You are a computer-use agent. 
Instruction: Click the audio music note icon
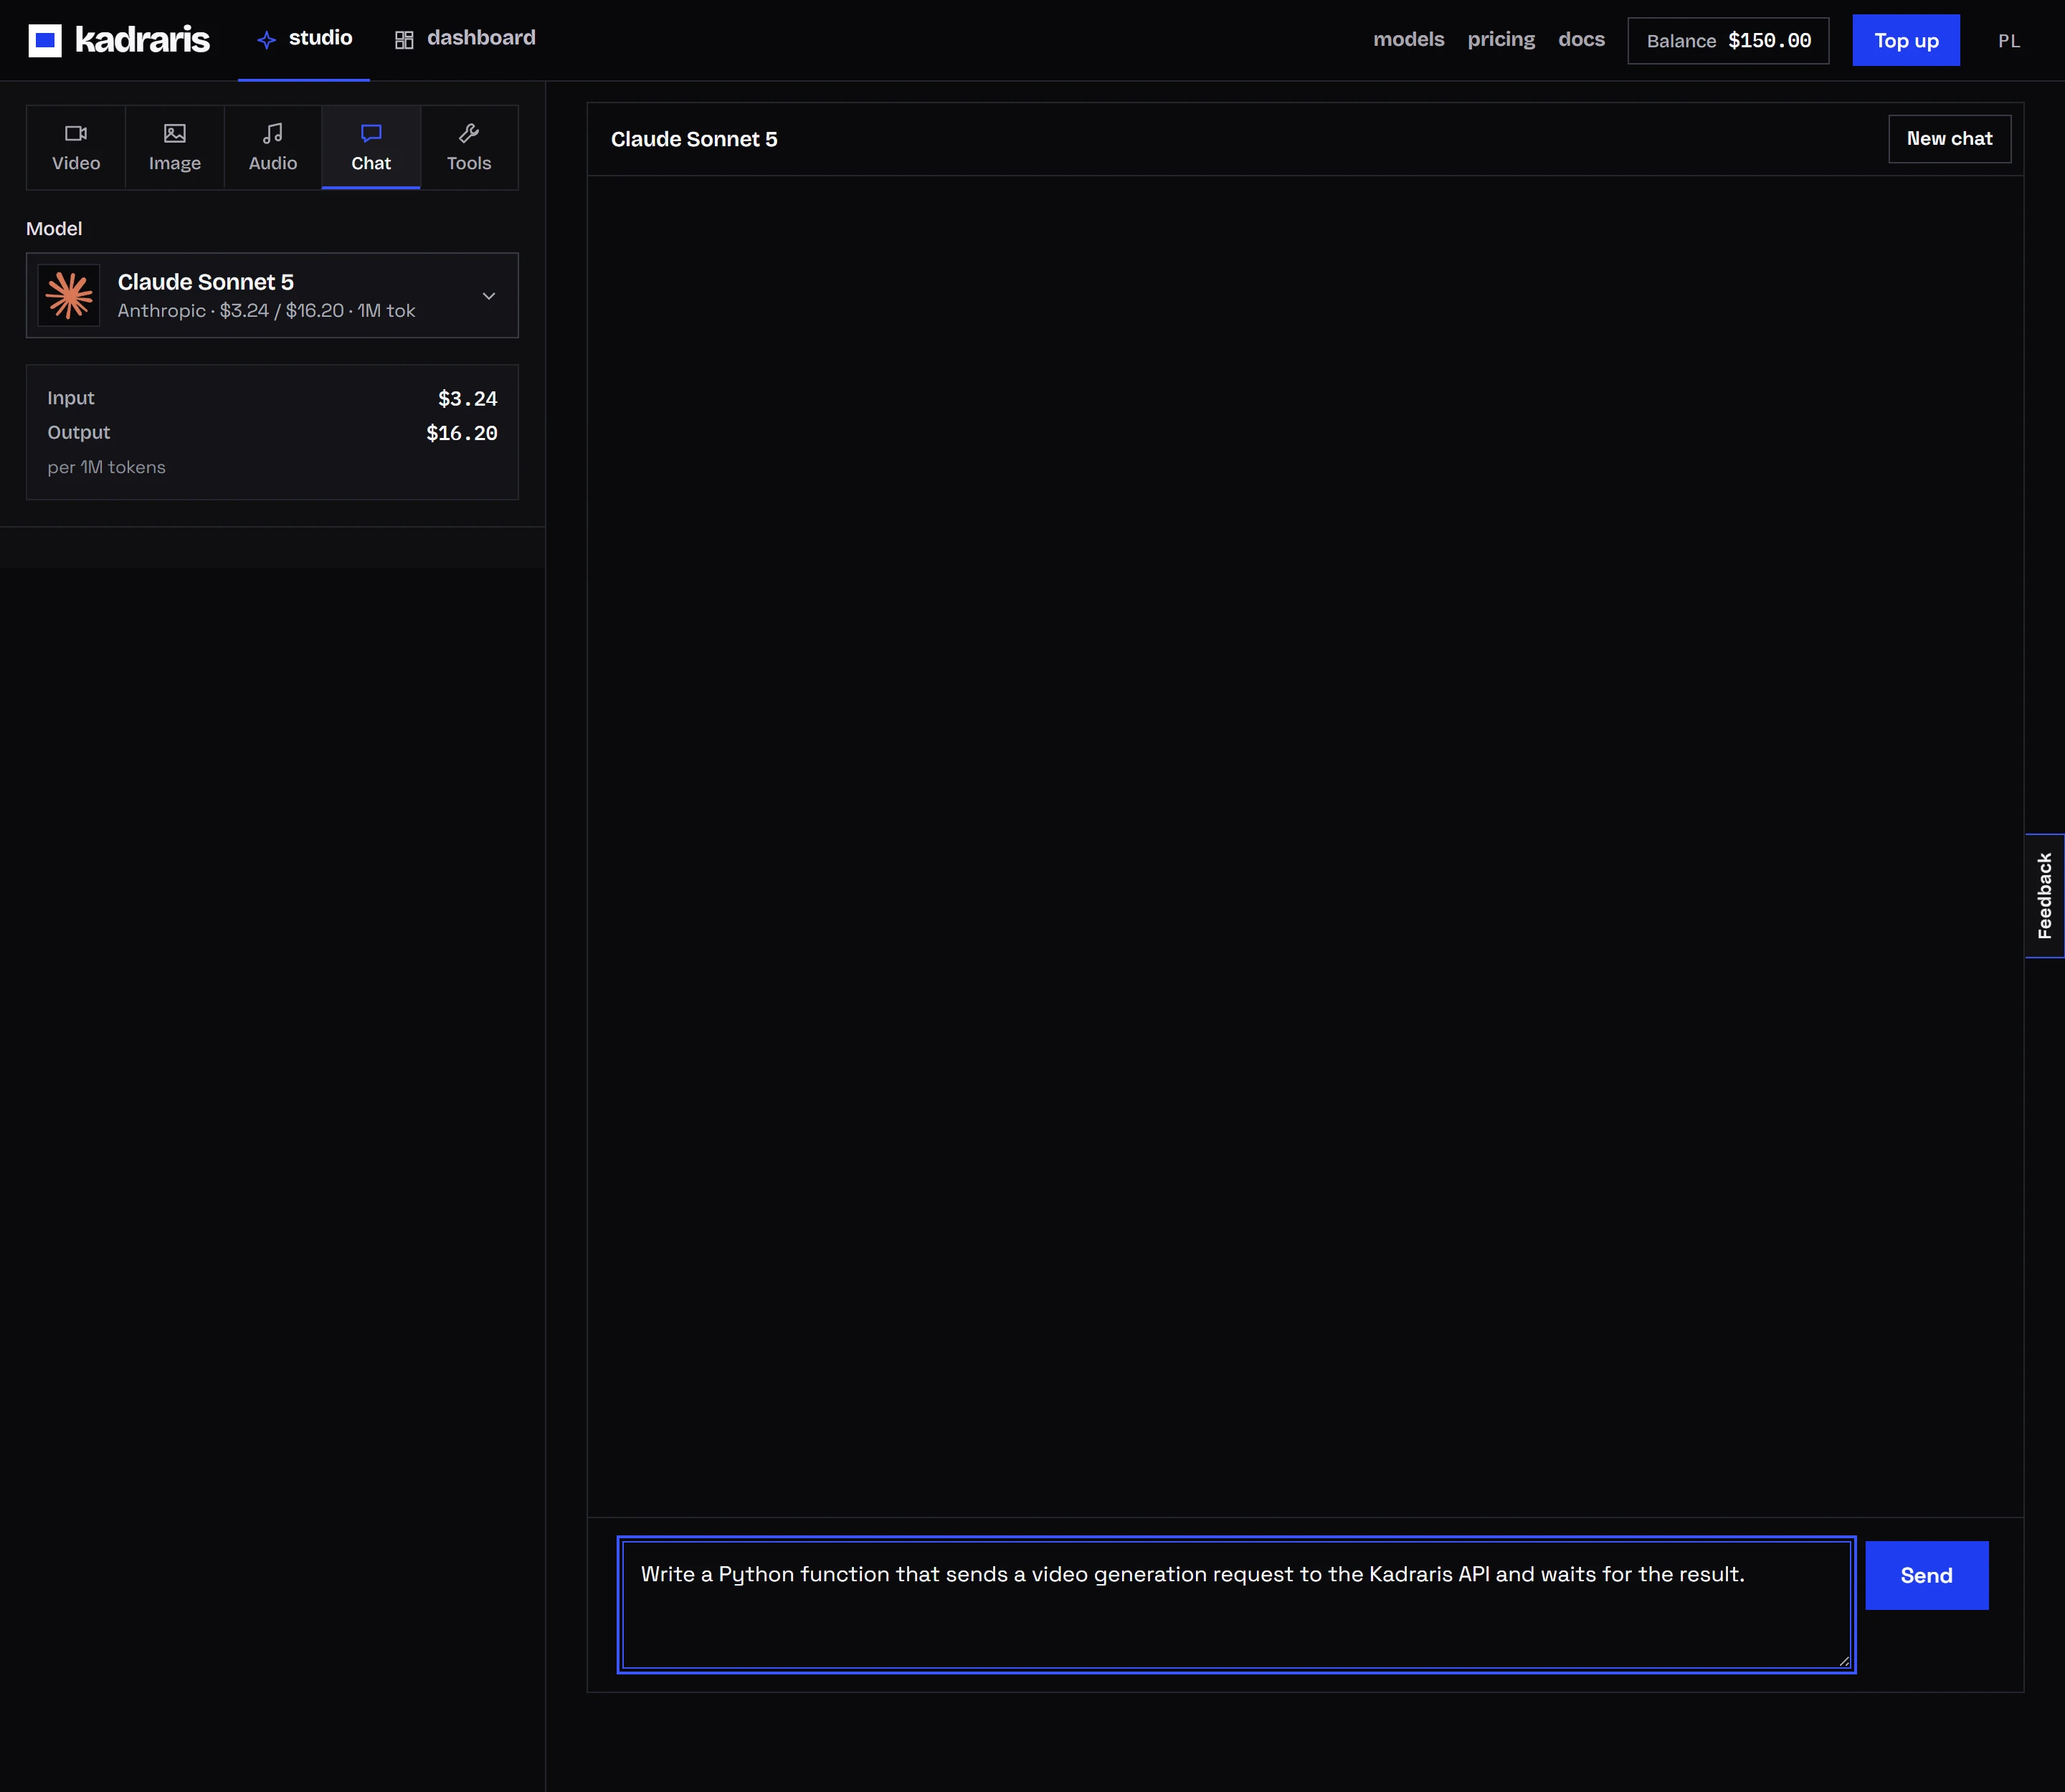[x=273, y=133]
